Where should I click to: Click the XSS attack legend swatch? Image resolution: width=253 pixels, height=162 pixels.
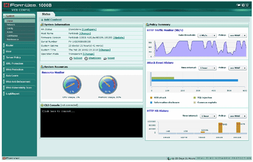(x=151, y=98)
